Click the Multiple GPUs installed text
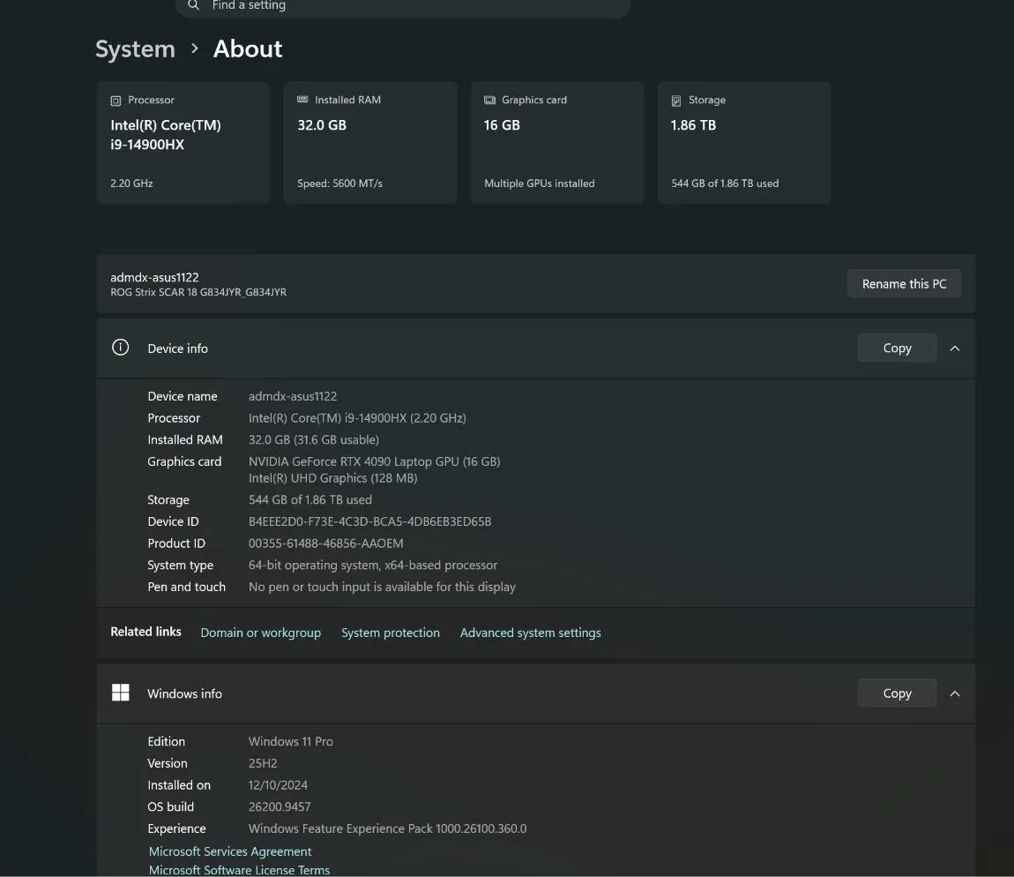Screen dimensions: 1014x877 [x=540, y=184]
